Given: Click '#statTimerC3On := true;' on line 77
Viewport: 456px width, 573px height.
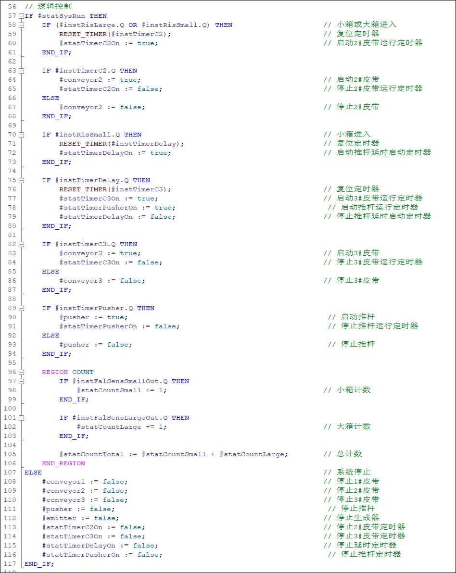Looking at the screenshot, I should [x=109, y=199].
